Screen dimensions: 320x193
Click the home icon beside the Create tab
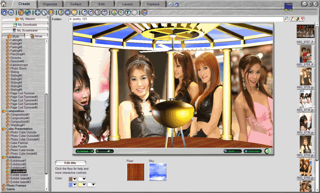click(x=3, y=4)
